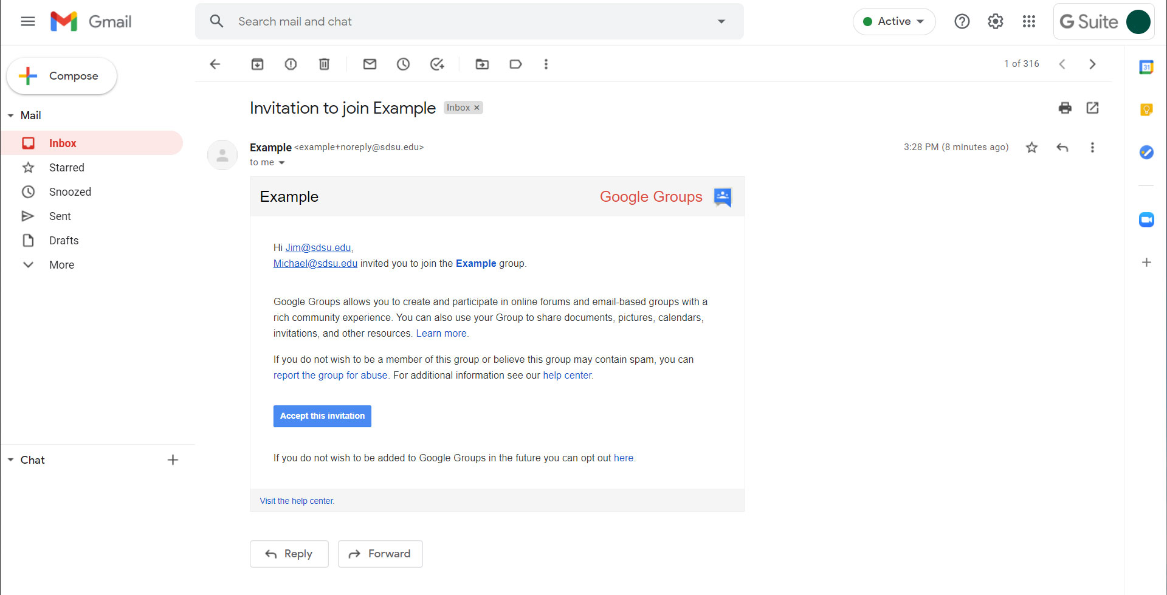Open the Learn more link
This screenshot has height=595, width=1167.
click(x=441, y=334)
